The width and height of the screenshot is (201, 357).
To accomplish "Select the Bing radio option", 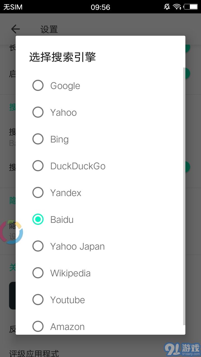I will pos(38,139).
